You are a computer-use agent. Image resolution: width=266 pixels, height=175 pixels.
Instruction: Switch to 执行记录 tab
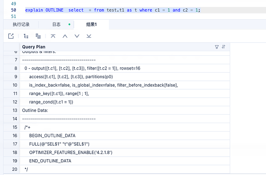click(x=21, y=25)
